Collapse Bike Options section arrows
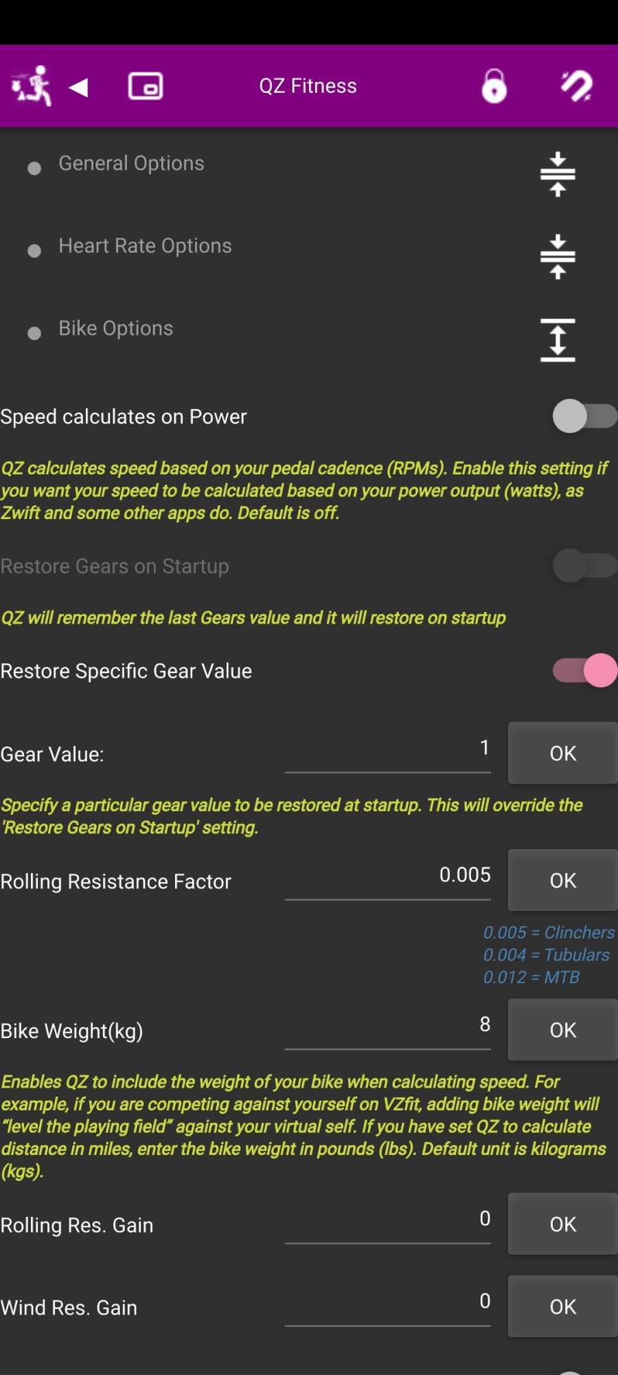The height and width of the screenshot is (1375, 618). pos(558,340)
